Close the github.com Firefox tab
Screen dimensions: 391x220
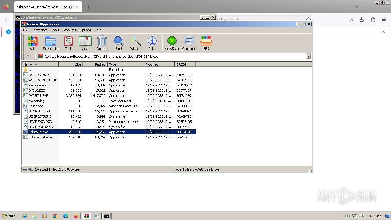[77, 7]
